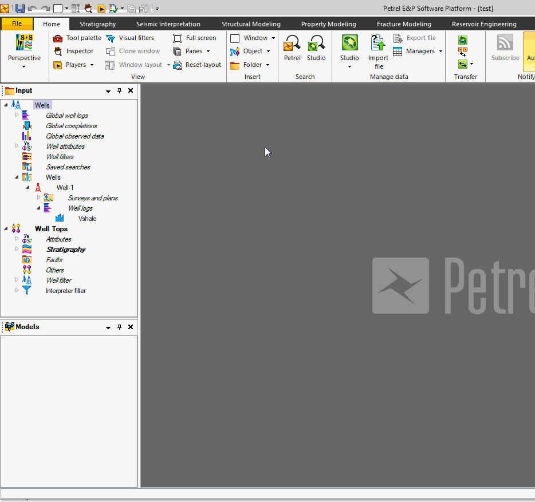This screenshot has width=535, height=502.
Task: Select Global observed data in the Input tree
Action: pyautogui.click(x=74, y=136)
